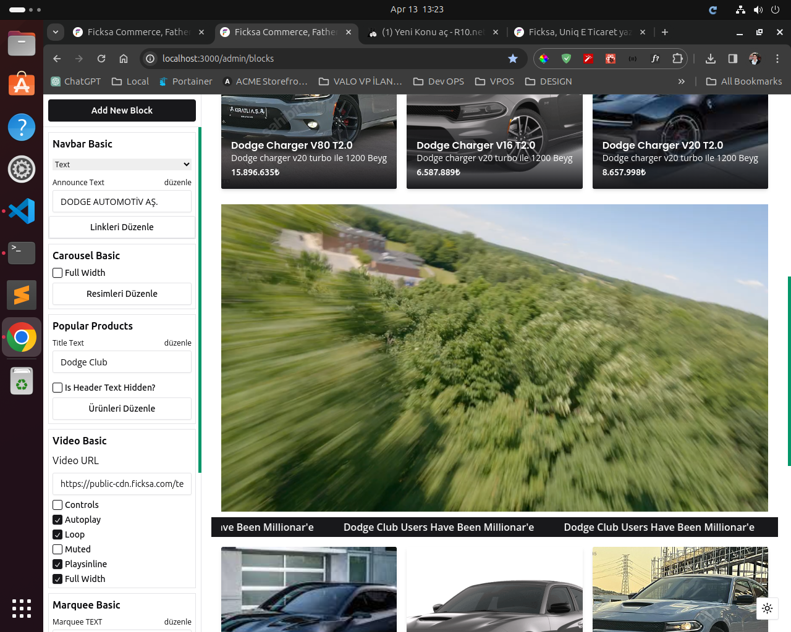Click the green shield extension icon

tap(566, 59)
